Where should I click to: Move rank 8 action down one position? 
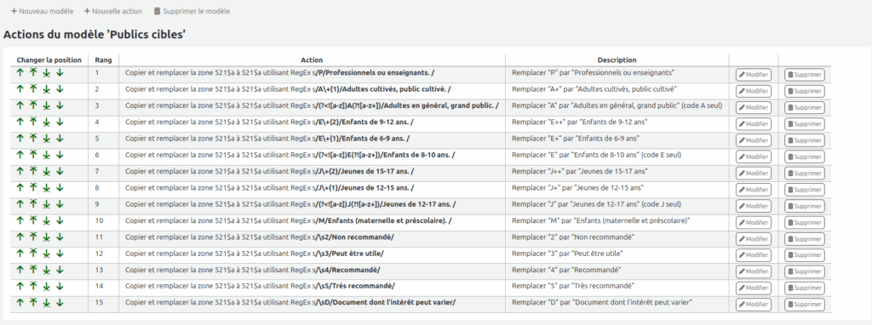pyautogui.click(x=60, y=188)
